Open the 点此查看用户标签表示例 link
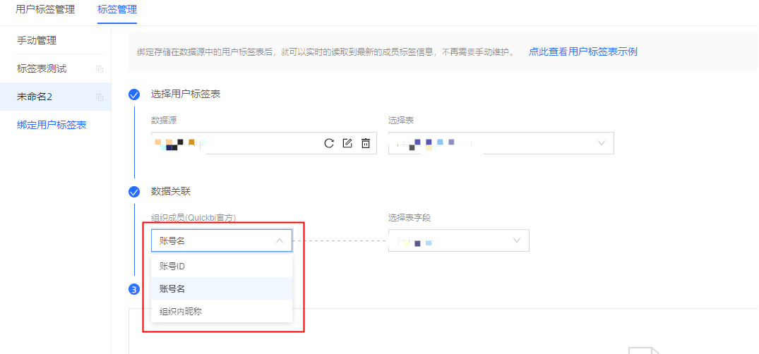759x354 pixels. tap(583, 52)
